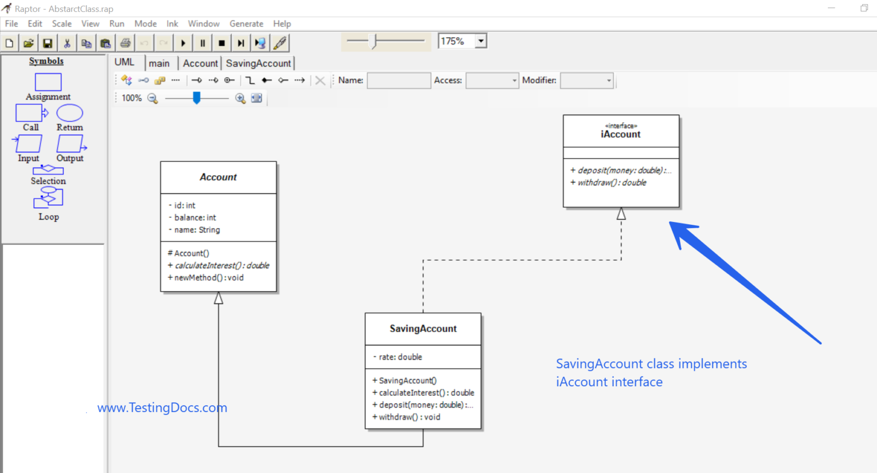The image size is (877, 473).
Task: Select the Call symbol
Action: coord(30,113)
